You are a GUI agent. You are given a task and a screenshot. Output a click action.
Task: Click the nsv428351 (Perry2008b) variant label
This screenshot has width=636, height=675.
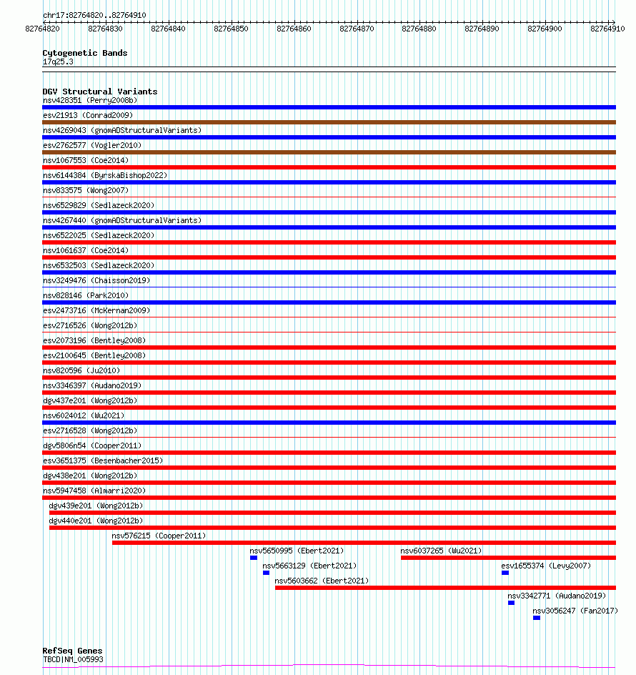[x=90, y=100]
